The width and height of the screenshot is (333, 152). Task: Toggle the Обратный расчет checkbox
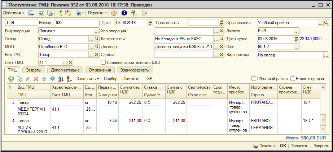pos(254,78)
